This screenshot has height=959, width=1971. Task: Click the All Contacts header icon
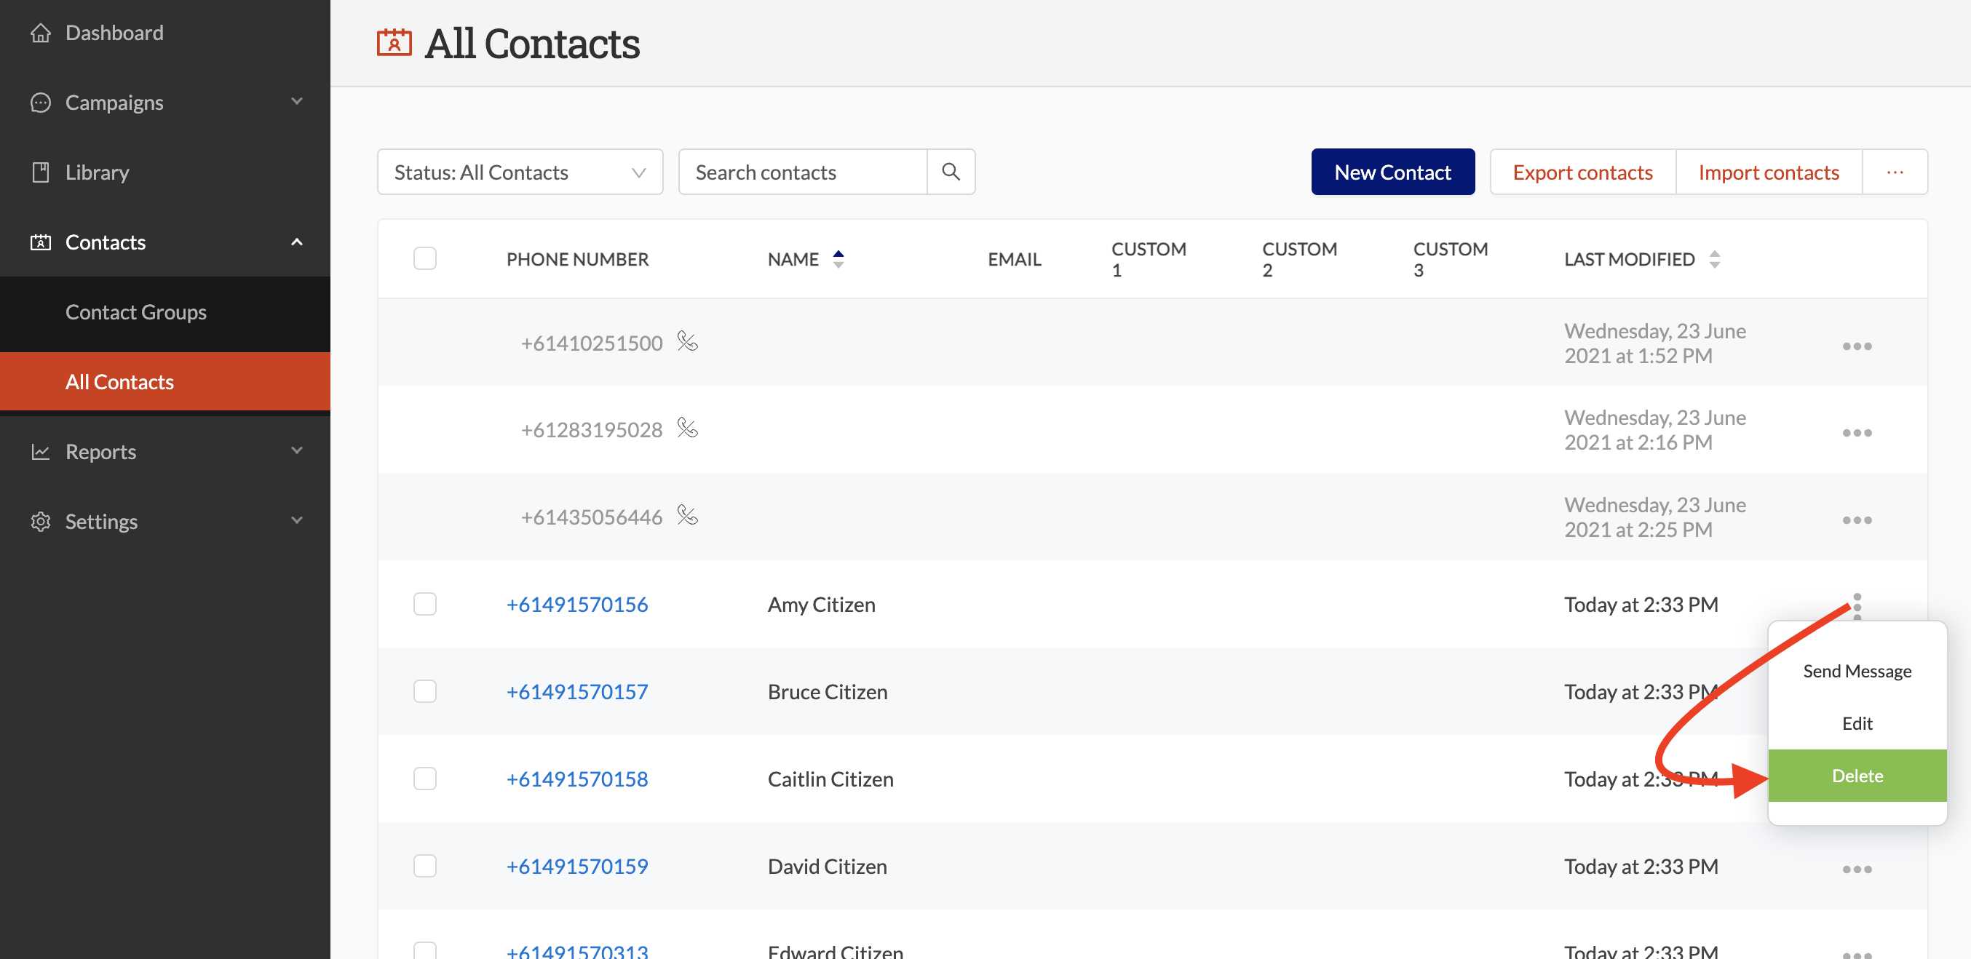pyautogui.click(x=394, y=43)
